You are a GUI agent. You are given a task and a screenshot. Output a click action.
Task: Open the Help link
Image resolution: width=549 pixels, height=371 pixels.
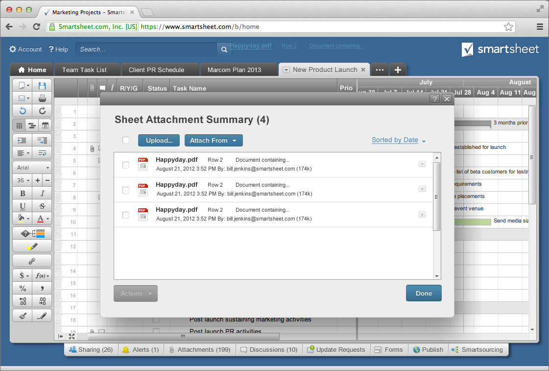(x=58, y=49)
